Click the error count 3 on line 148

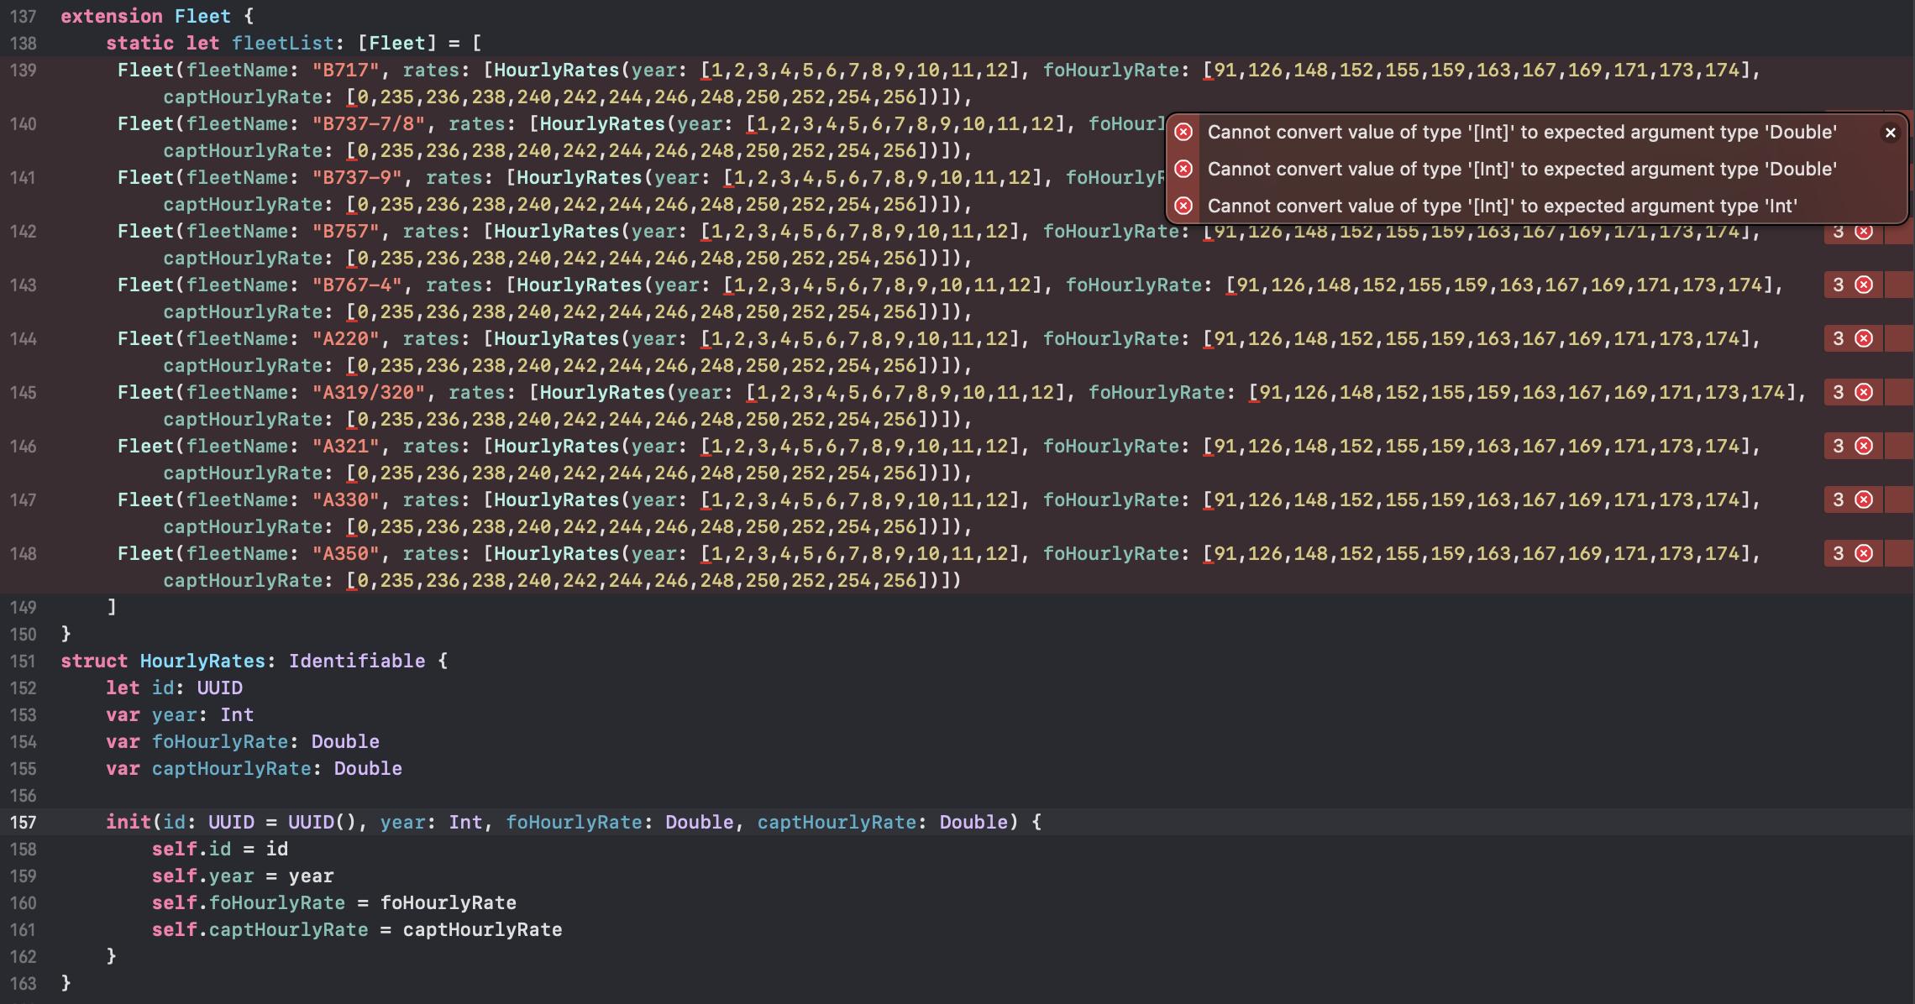pos(1838,553)
